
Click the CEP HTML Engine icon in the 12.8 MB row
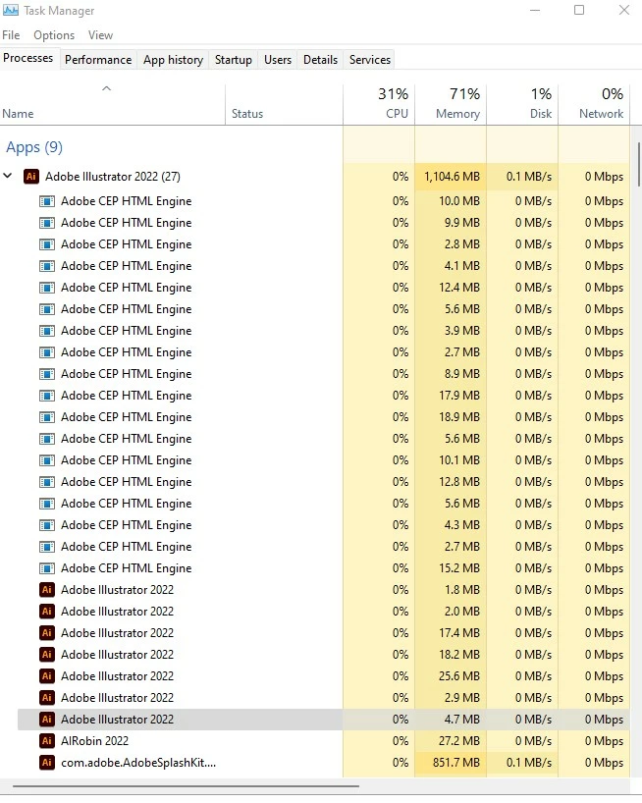(47, 482)
